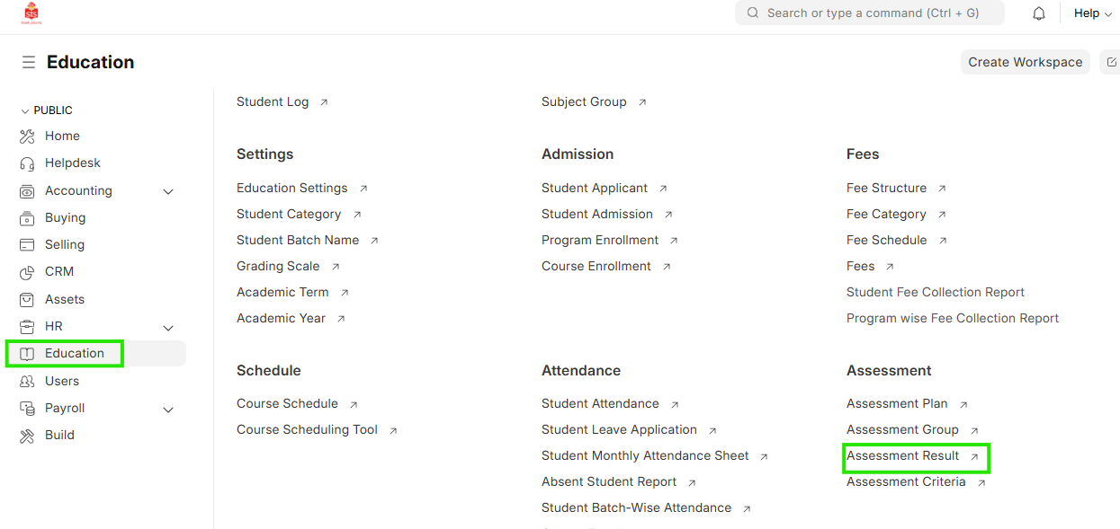Collapse the PUBLIC sidebar section

[x=25, y=110]
